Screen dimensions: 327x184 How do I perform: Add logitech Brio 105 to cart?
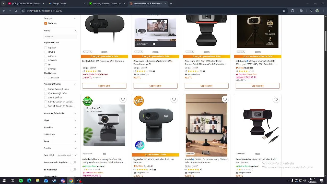tap(104, 86)
